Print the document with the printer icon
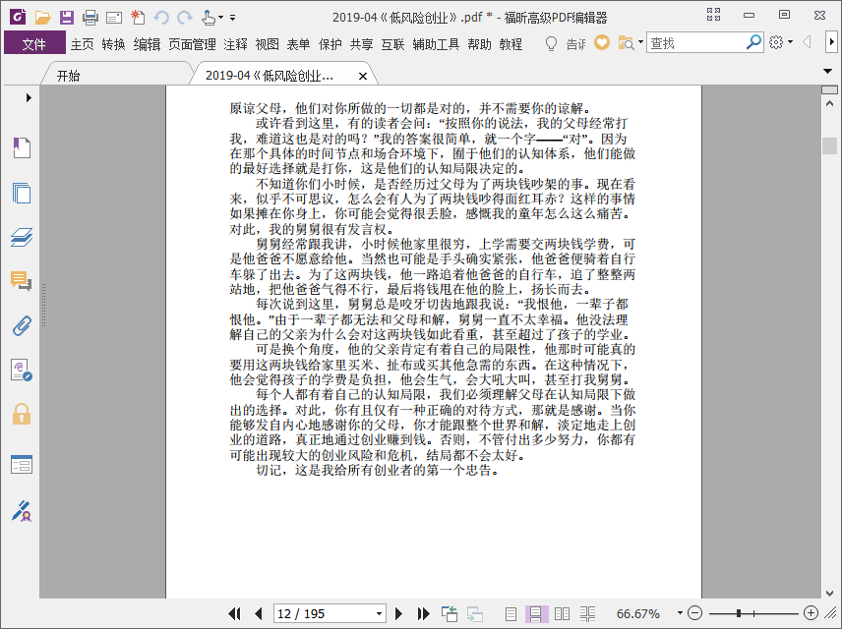Viewport: 842px width, 629px height. pos(90,18)
